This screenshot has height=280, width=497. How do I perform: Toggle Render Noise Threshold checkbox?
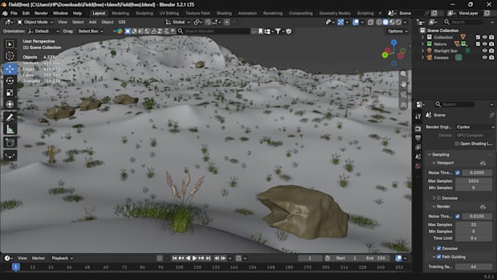tap(458, 216)
